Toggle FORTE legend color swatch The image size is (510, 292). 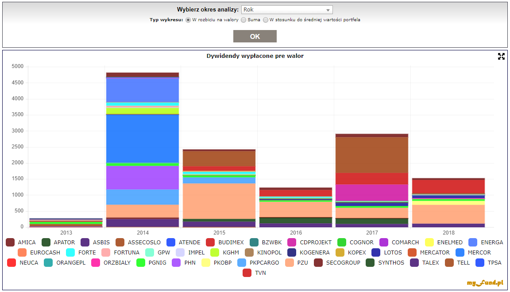click(x=70, y=252)
